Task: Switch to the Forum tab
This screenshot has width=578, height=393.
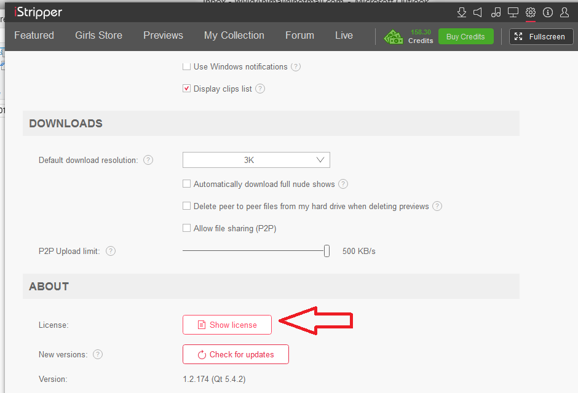Action: (299, 36)
